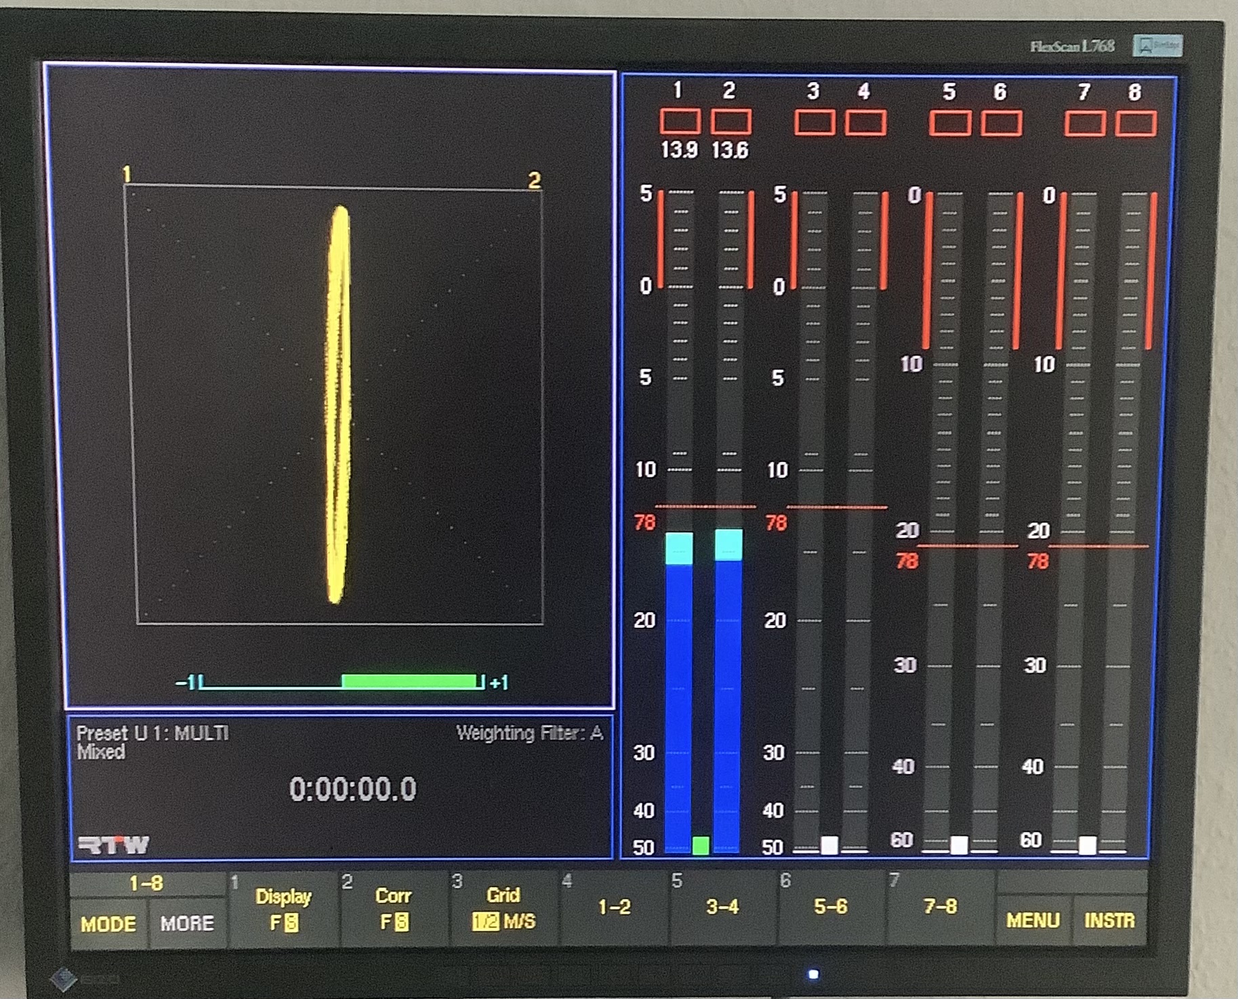This screenshot has height=999, width=1238.
Task: Click the 13.9 peak value
Action: pyautogui.click(x=680, y=150)
